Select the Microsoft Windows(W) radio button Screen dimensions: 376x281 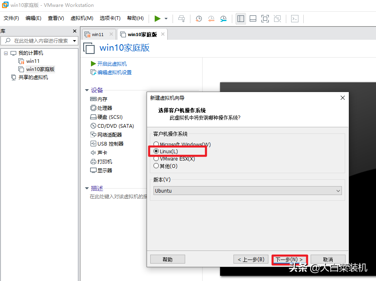(156, 144)
